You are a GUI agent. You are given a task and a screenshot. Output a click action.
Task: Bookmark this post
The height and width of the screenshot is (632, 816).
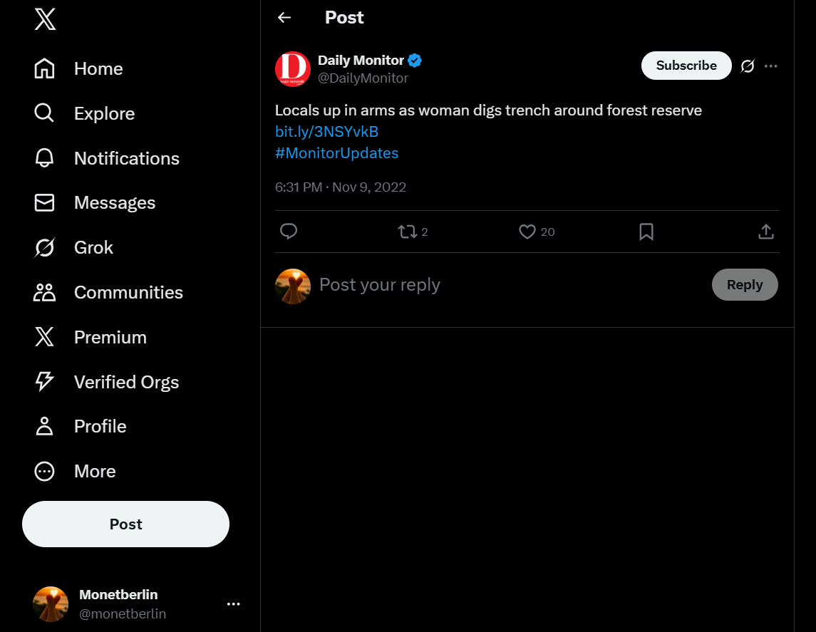646,232
